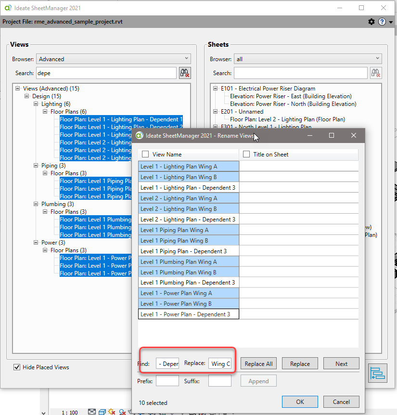The width and height of the screenshot is (397, 415).
Task: Click inside the Find text field
Action: point(167,363)
